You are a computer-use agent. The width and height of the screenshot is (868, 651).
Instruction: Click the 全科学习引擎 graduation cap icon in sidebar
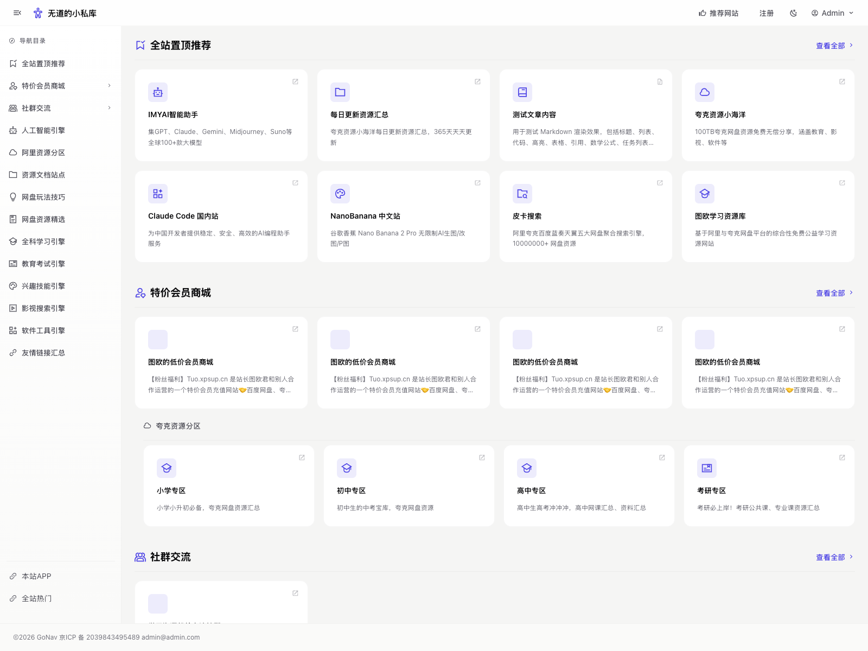13,241
